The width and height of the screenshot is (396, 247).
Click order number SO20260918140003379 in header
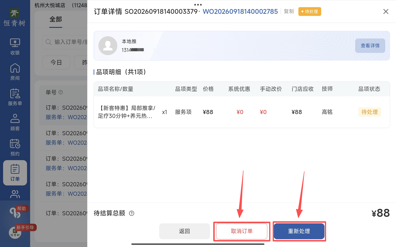point(161,12)
